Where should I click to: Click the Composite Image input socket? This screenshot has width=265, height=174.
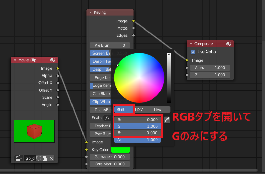pos(187,60)
